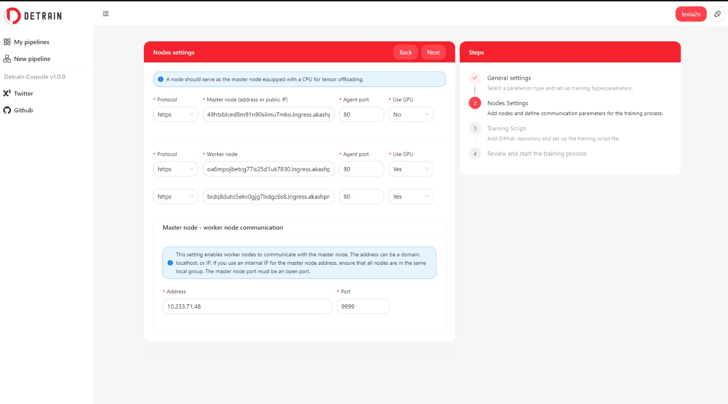Open the master node Use GPU dropdown

coord(411,115)
